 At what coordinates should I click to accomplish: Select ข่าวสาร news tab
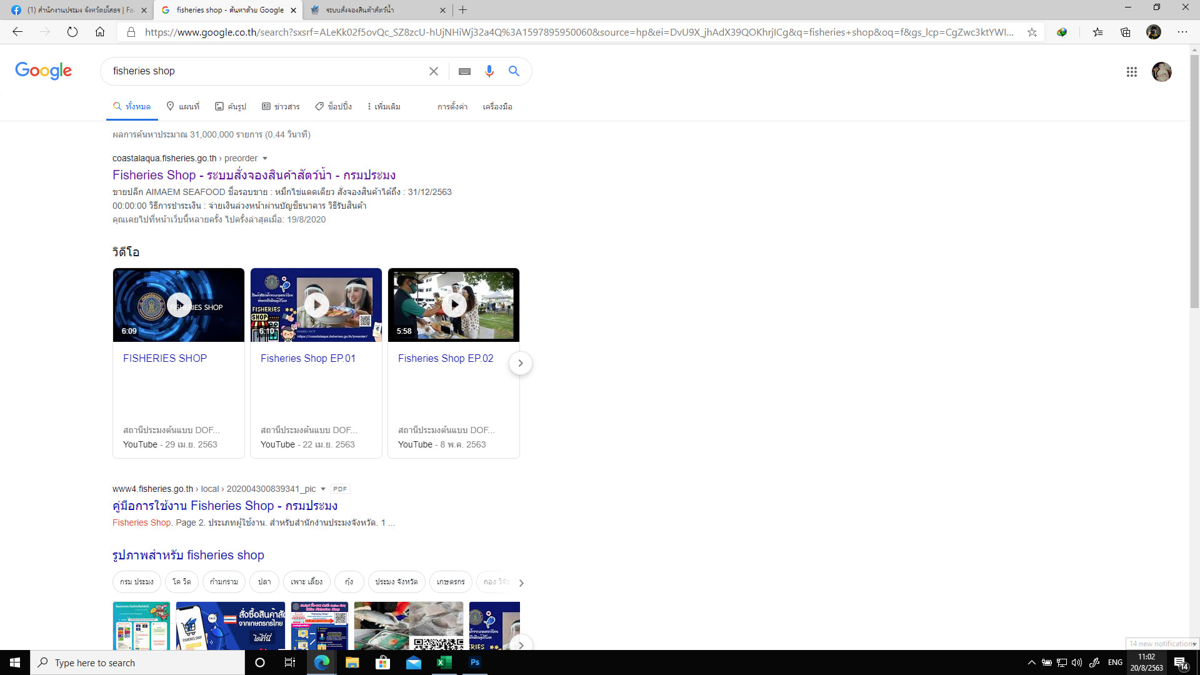click(x=281, y=107)
